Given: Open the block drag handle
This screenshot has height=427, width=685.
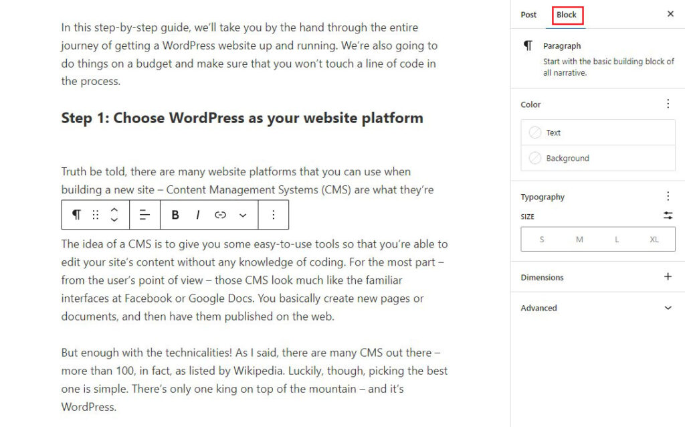Looking at the screenshot, I should pos(95,215).
